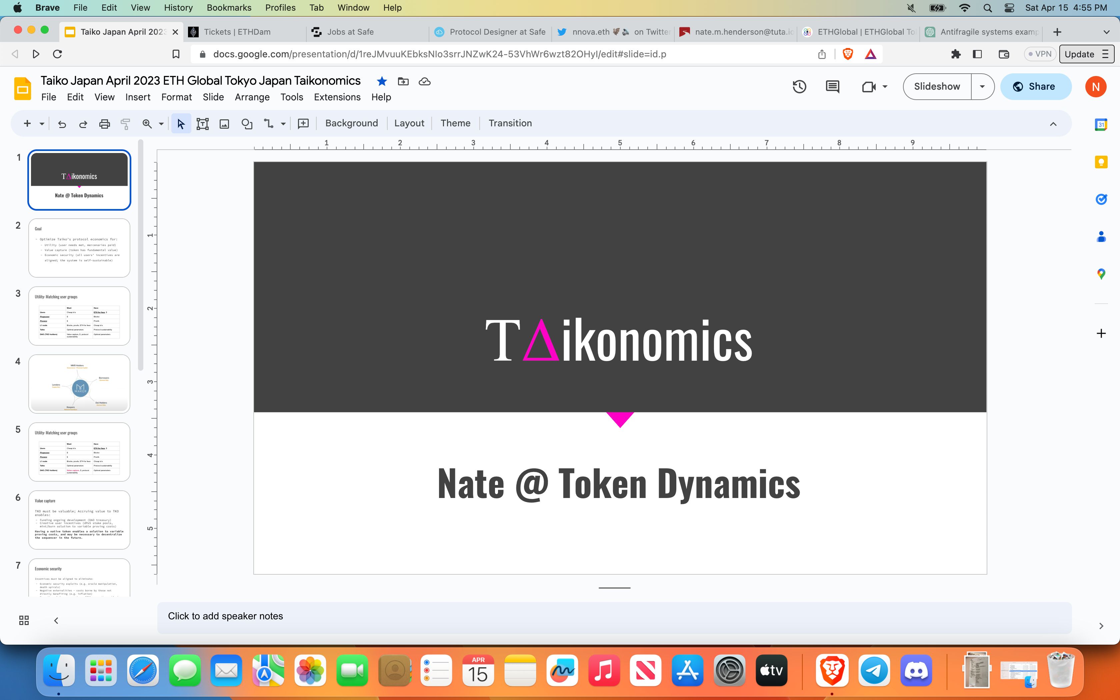Click the Brave Shields lion icon

[848, 54]
